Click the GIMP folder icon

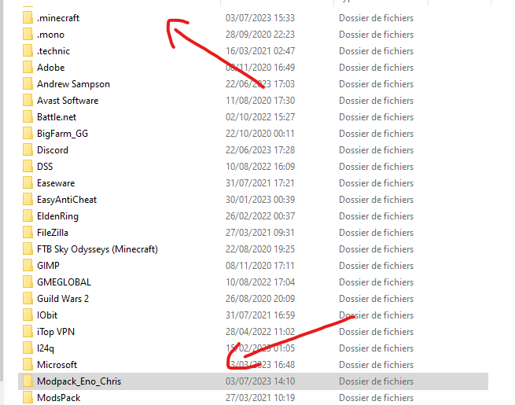click(x=28, y=265)
